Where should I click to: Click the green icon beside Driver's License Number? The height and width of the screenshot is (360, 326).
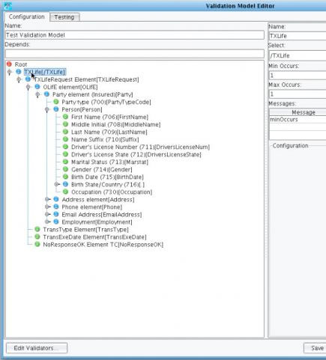(65, 147)
